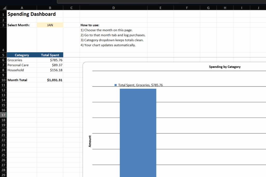The height and width of the screenshot is (177, 266).
Task: Select the Household category cell
Action: click(x=16, y=70)
